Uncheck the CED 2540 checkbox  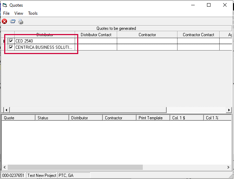11,41
